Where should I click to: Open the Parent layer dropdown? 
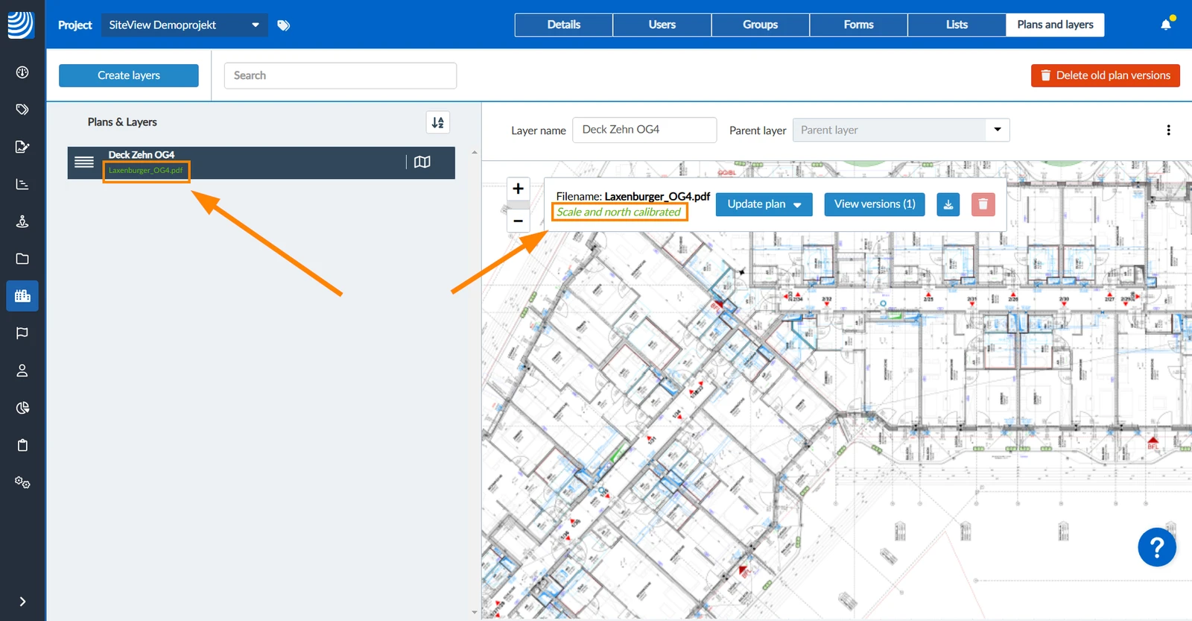[901, 130]
